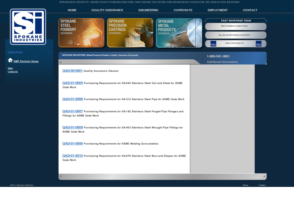
Task: Click the left GSA logo icon
Action: coord(213,44)
